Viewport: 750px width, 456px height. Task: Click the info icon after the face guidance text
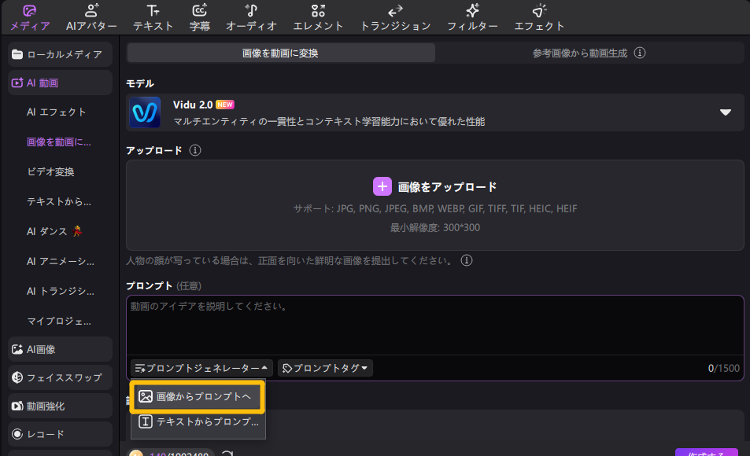point(467,260)
